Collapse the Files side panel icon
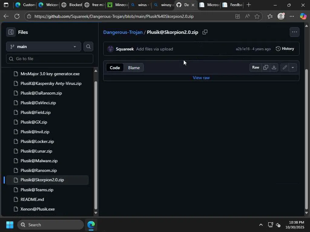Screen dimensions: 310x232 11,32
